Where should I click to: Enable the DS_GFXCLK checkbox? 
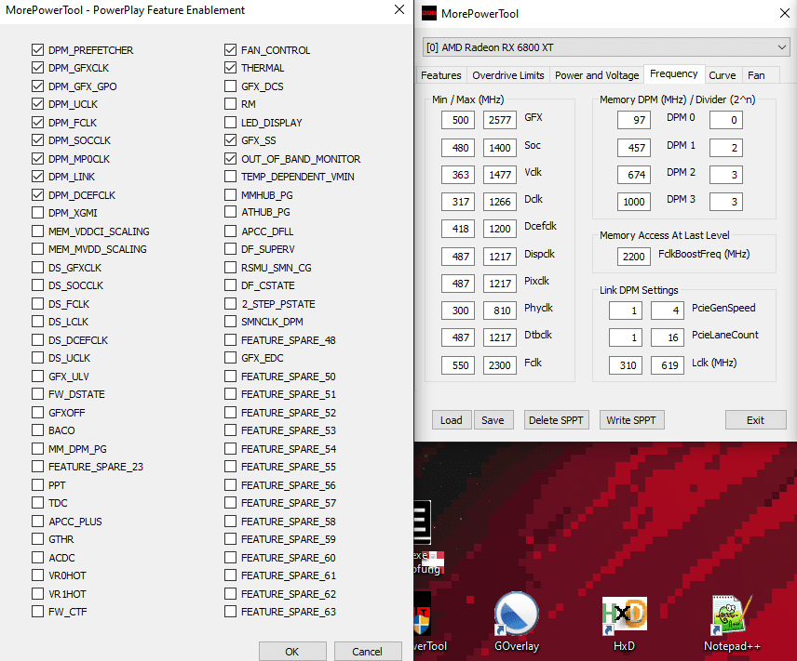tap(37, 268)
